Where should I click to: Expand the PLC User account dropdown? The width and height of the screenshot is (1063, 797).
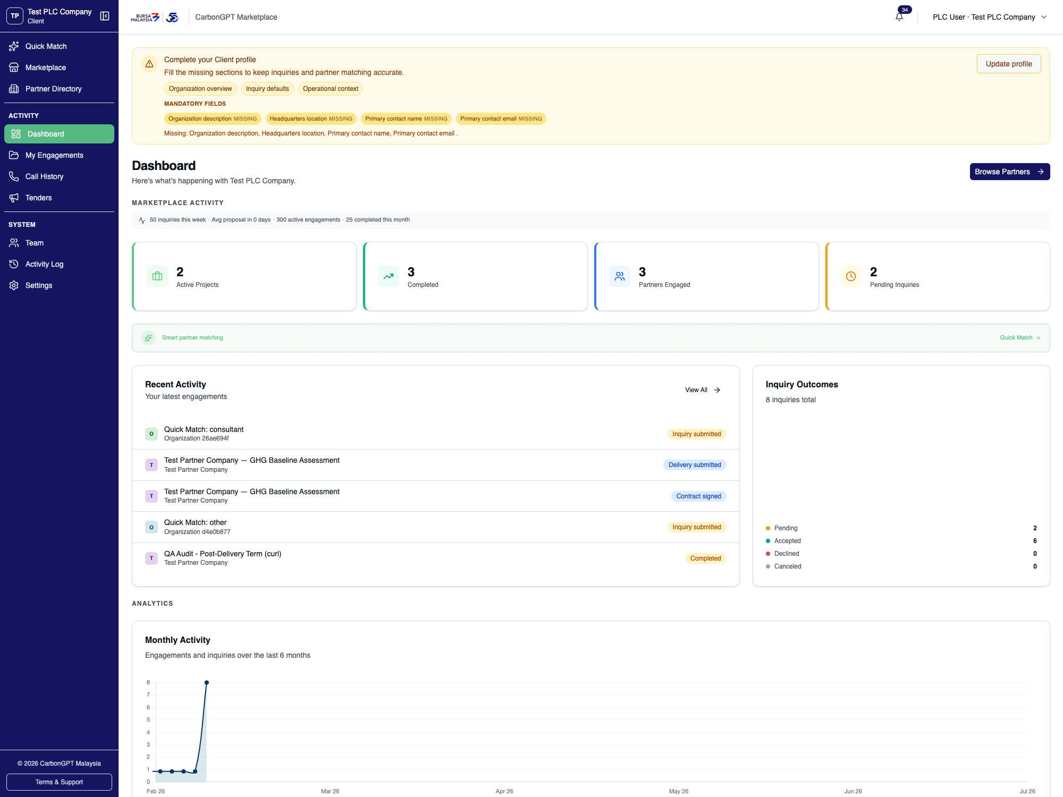[x=990, y=17]
